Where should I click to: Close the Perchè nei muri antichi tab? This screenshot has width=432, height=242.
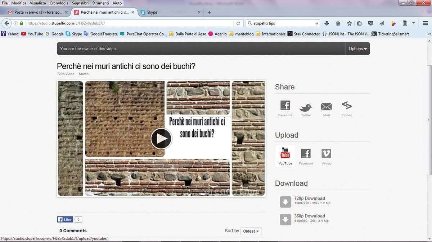133,12
